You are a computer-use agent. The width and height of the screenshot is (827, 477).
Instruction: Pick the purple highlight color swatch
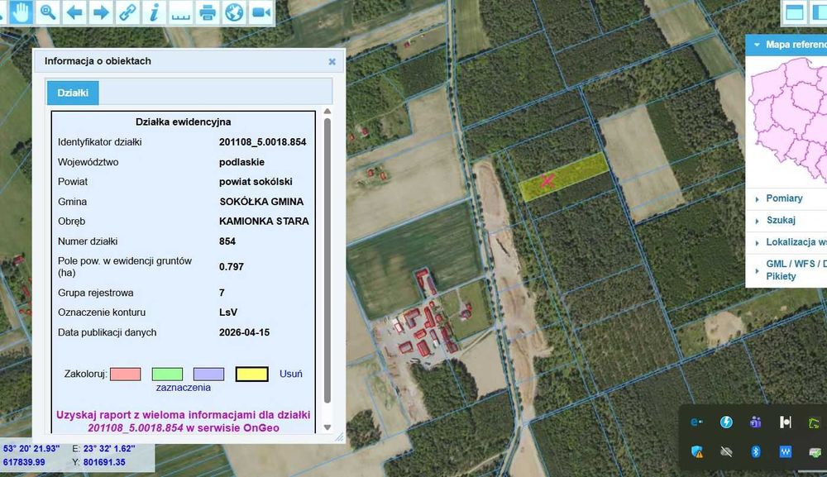tap(209, 374)
